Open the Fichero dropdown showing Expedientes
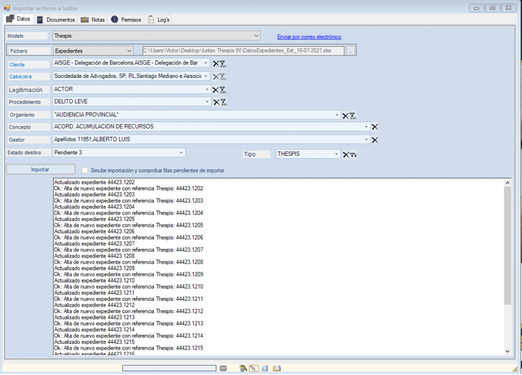The height and width of the screenshot is (375, 522). [128, 51]
